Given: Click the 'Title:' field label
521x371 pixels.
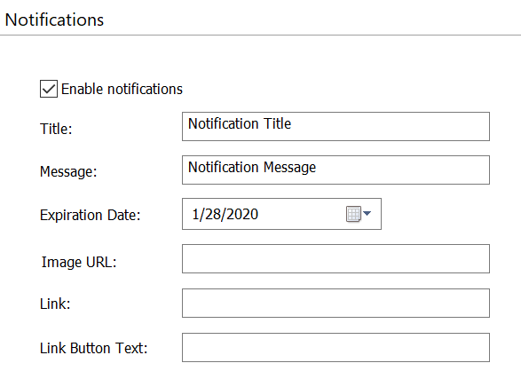Looking at the screenshot, I should [56, 129].
